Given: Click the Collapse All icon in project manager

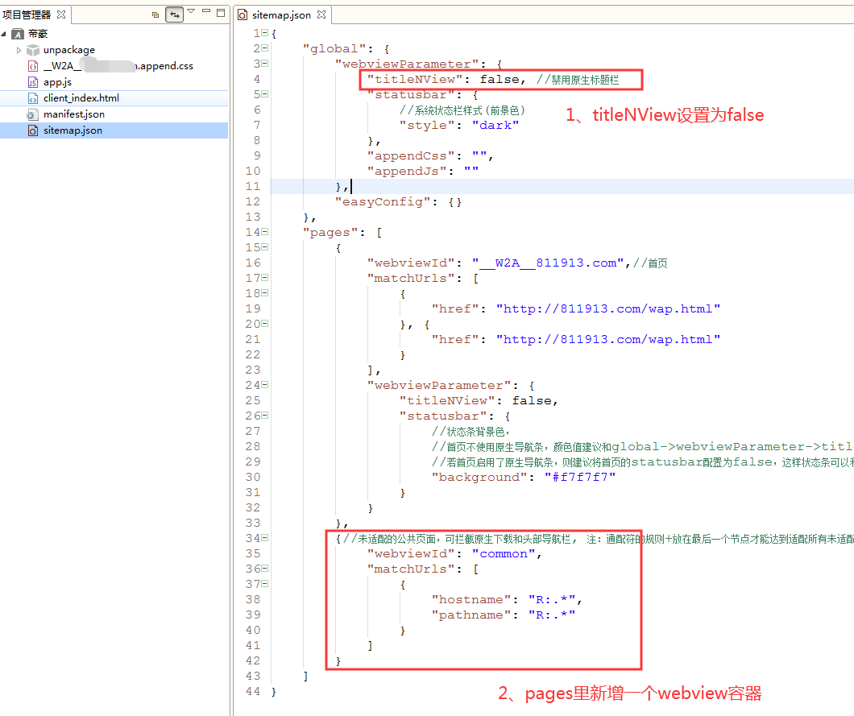Looking at the screenshot, I should click(x=155, y=14).
